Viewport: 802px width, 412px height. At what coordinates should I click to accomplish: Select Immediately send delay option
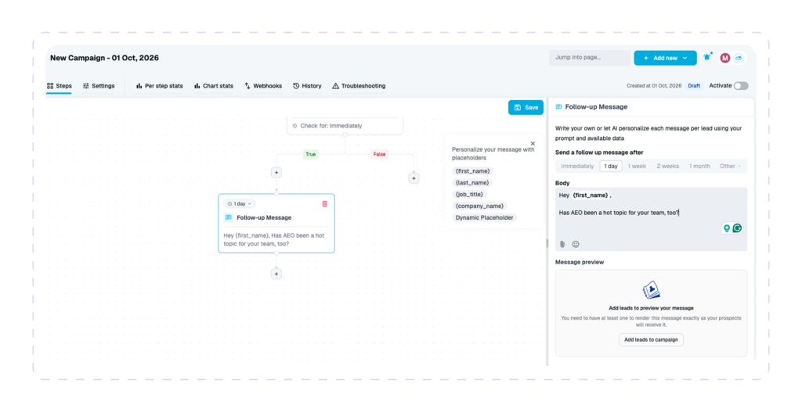tap(577, 166)
